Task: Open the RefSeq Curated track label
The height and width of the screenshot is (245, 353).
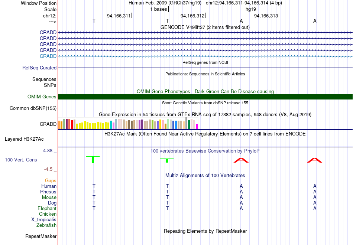Action: click(x=39, y=68)
